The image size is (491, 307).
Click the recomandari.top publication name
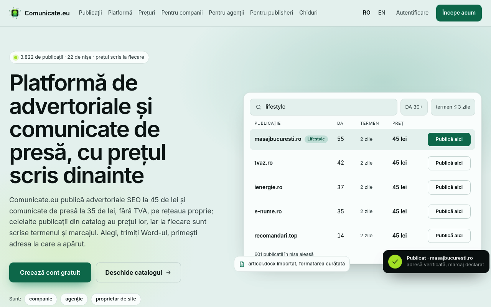pos(276,236)
